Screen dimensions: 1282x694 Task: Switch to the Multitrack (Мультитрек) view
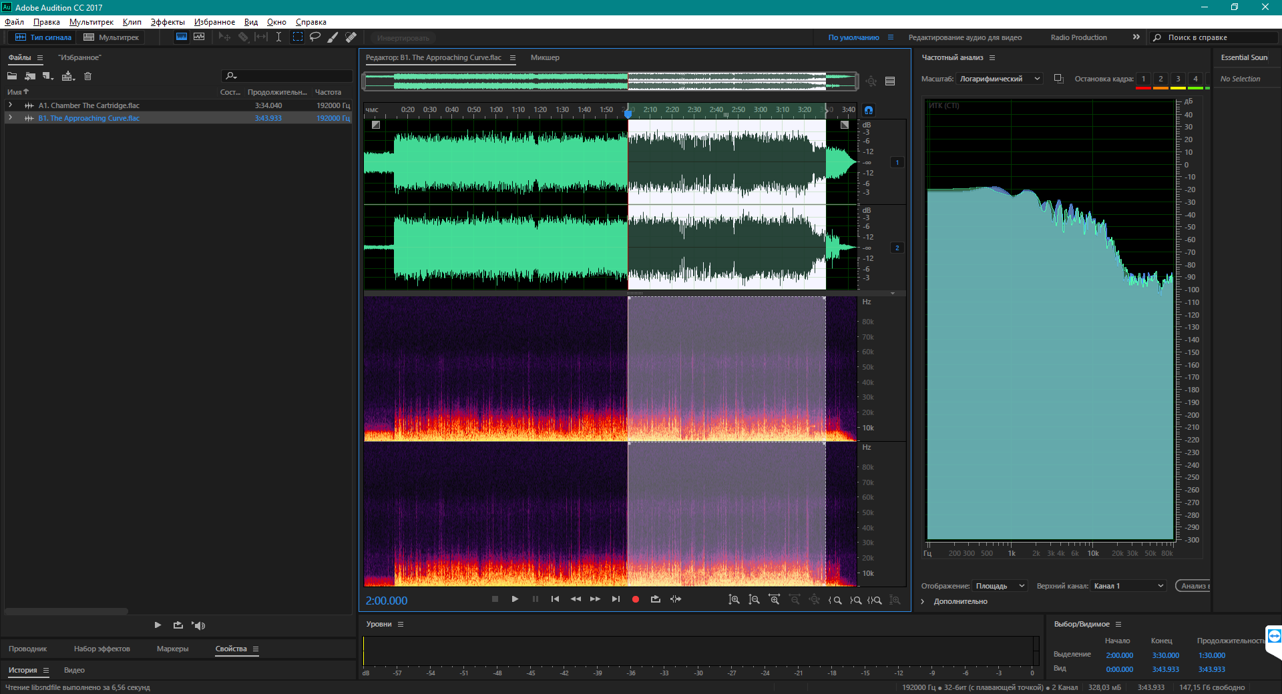pos(112,37)
